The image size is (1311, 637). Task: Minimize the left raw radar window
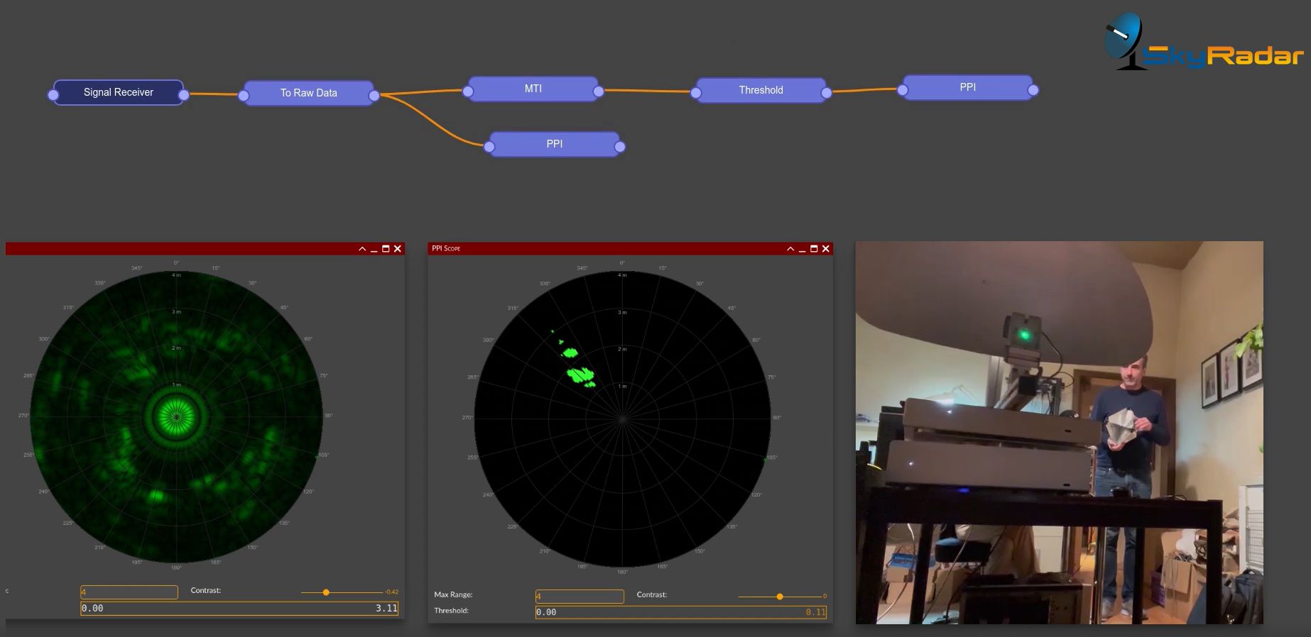374,249
